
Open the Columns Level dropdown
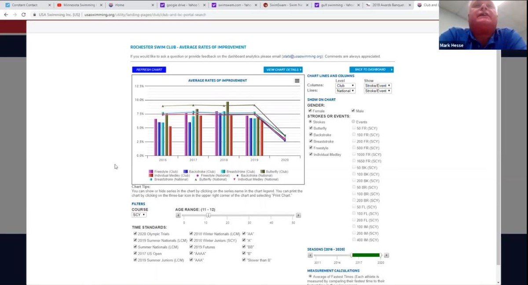[x=345, y=86]
